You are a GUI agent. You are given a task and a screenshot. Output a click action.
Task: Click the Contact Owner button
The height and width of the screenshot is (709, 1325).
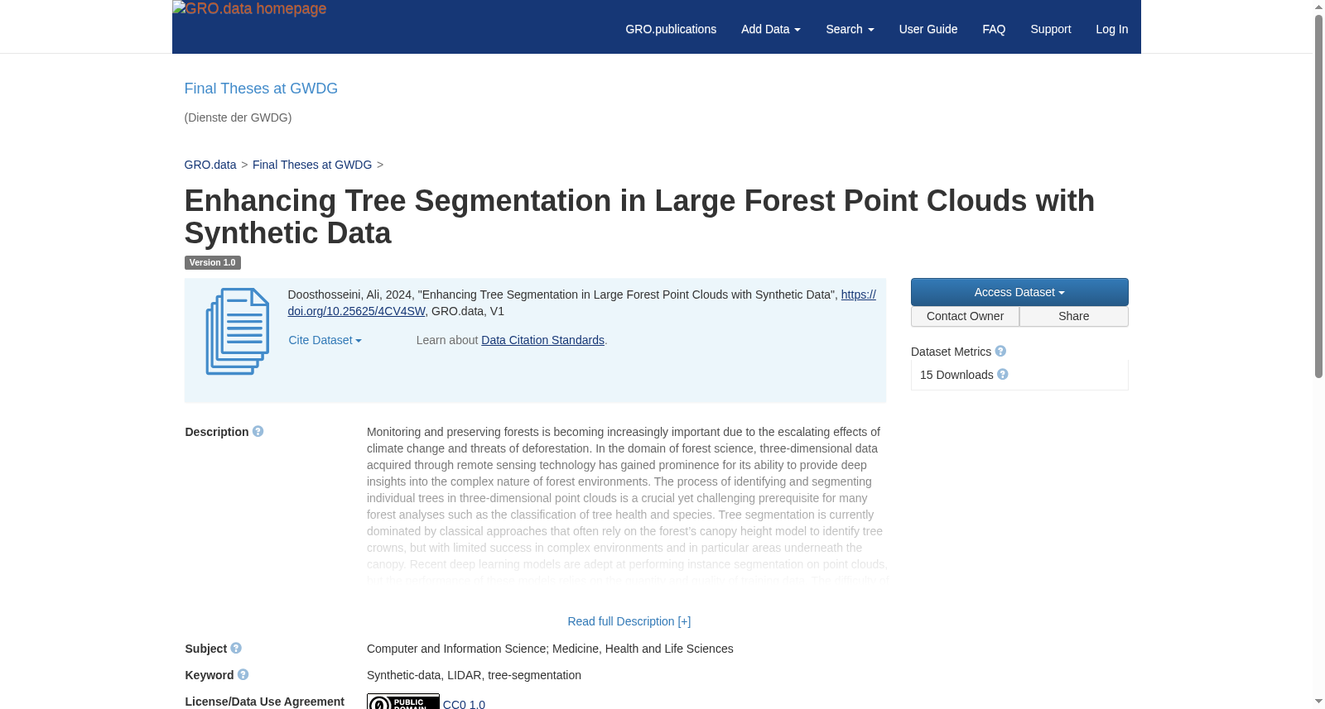point(966,316)
